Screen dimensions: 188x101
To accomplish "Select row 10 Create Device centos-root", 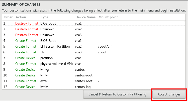I will coord(94,75).
